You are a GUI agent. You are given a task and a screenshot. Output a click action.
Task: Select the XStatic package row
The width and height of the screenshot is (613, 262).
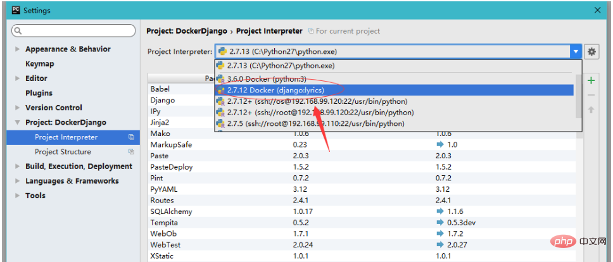362,256
